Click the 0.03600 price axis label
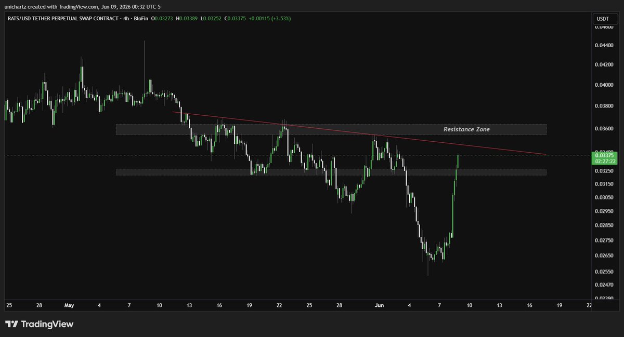 [605, 128]
